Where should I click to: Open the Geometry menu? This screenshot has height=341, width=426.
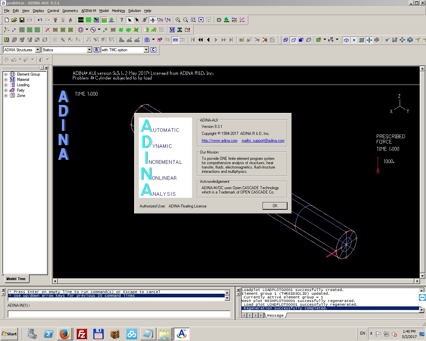pyautogui.click(x=70, y=11)
